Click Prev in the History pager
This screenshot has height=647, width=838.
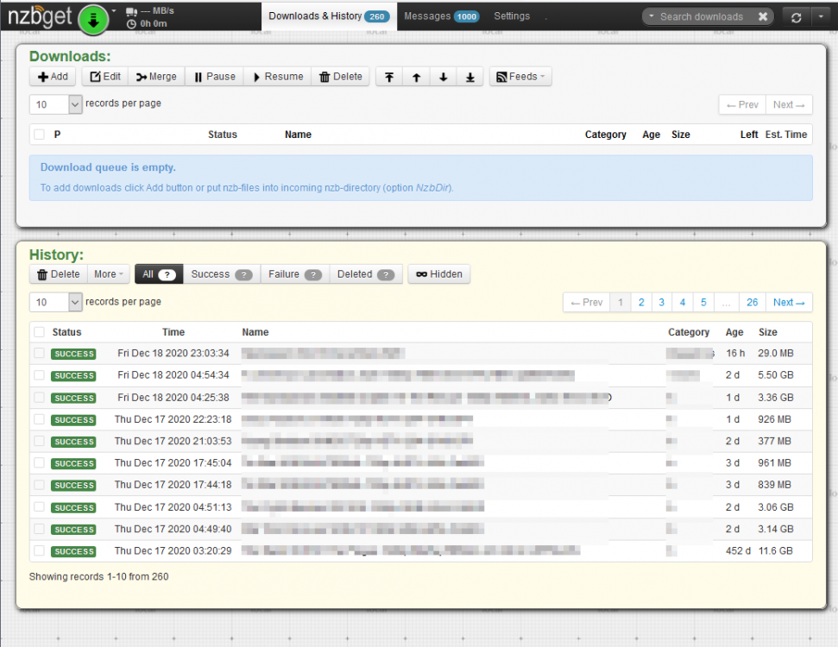coord(587,303)
